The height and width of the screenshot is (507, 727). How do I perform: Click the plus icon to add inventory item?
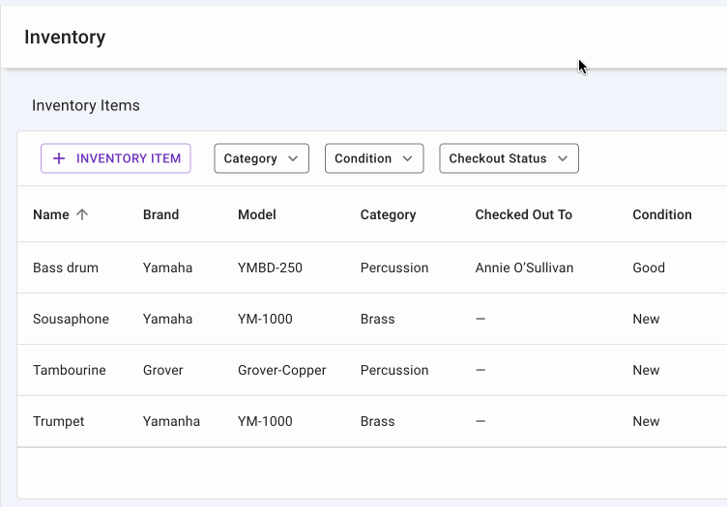(59, 158)
